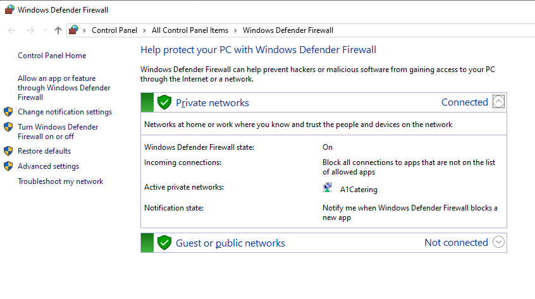Click green shield next to Private networks

164,102
